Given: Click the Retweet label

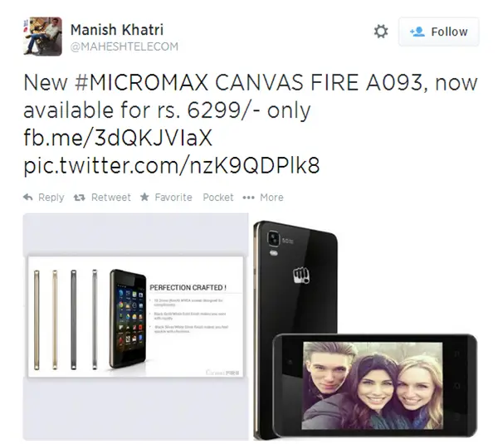Looking at the screenshot, I should pos(111,198).
